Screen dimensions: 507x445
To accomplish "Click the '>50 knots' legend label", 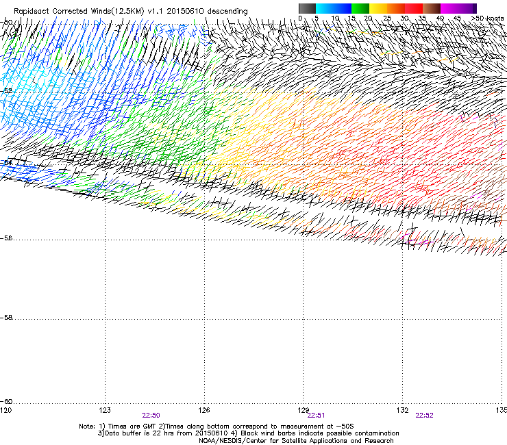I will pyautogui.click(x=488, y=18).
